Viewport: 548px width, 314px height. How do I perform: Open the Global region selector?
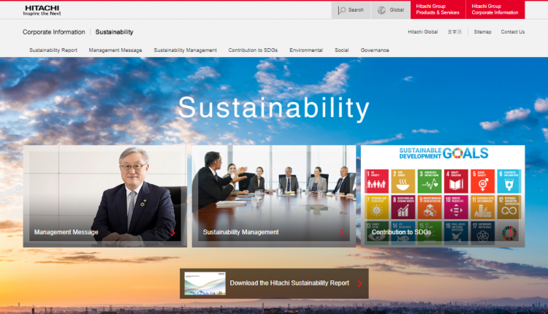point(391,10)
